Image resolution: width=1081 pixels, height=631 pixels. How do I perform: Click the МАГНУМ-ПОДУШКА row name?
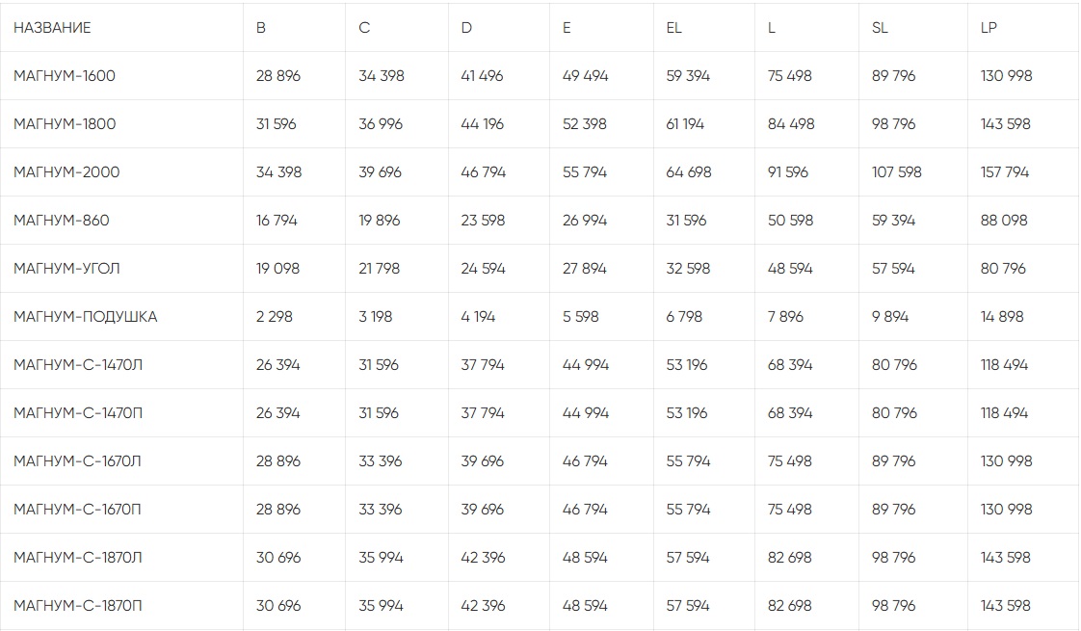point(85,317)
